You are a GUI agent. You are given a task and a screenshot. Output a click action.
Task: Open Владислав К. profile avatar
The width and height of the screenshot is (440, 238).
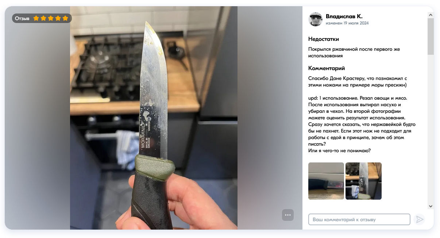(316, 19)
